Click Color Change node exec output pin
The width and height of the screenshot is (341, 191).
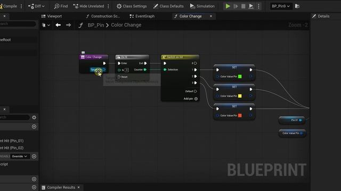[x=104, y=63]
